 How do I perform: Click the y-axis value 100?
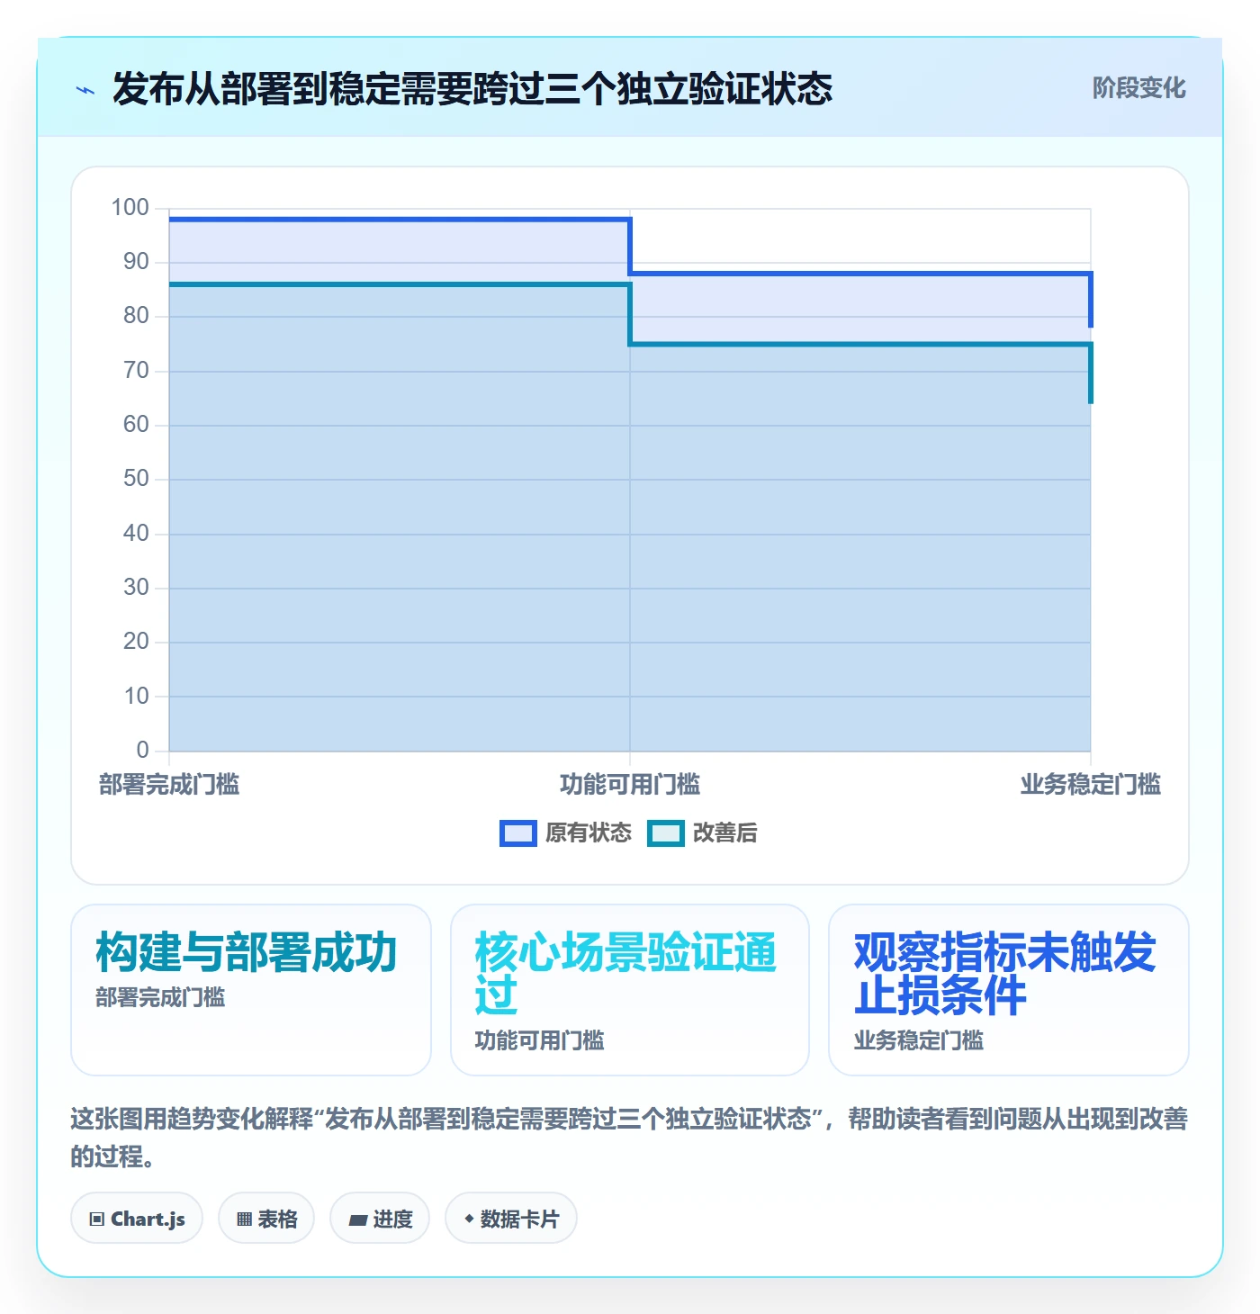(x=130, y=208)
